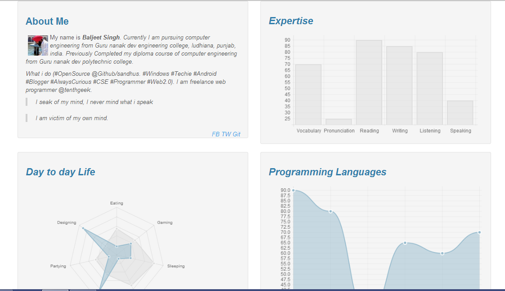
Task: Click the gray radar point near Sleeping
Action: [154, 263]
